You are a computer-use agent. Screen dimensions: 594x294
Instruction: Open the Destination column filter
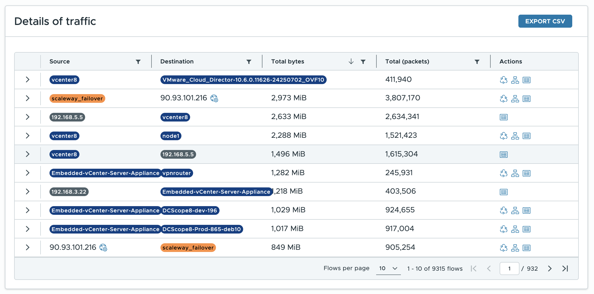pos(249,62)
